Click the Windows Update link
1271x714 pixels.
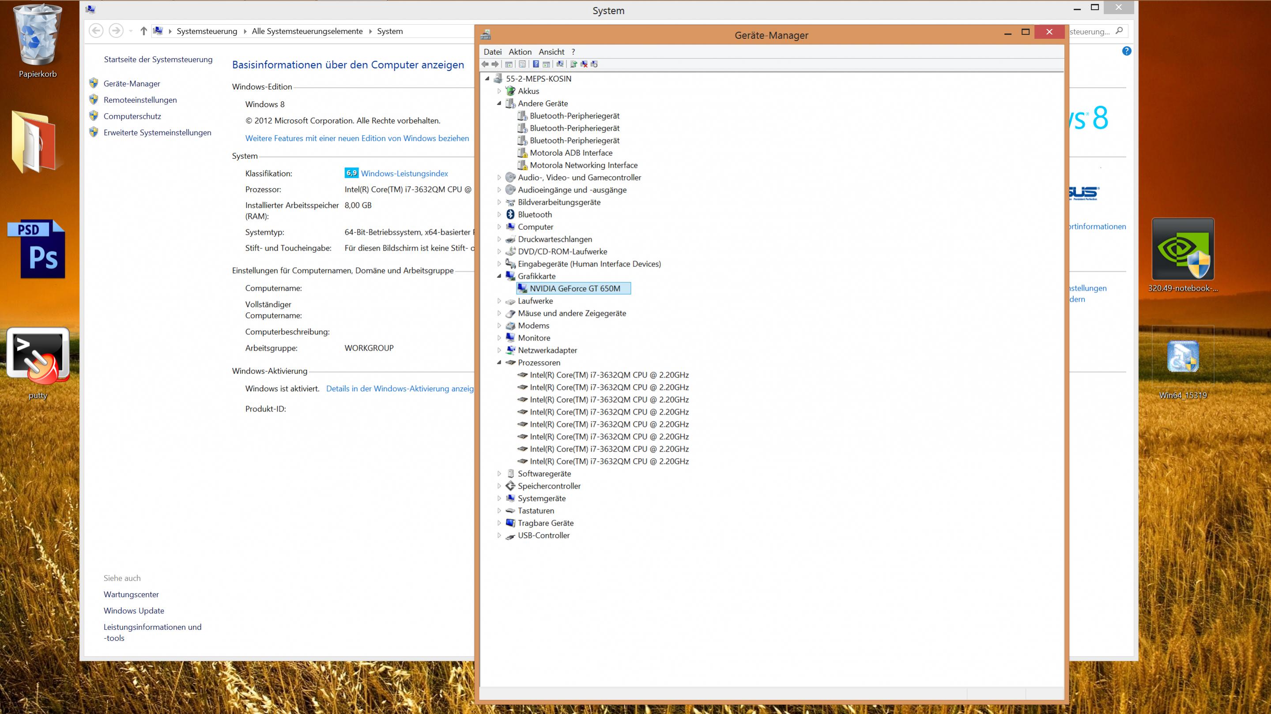coord(134,610)
